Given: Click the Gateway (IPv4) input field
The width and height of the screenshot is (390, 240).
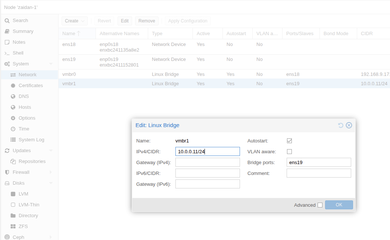Looking at the screenshot, I should pyautogui.click(x=208, y=162).
